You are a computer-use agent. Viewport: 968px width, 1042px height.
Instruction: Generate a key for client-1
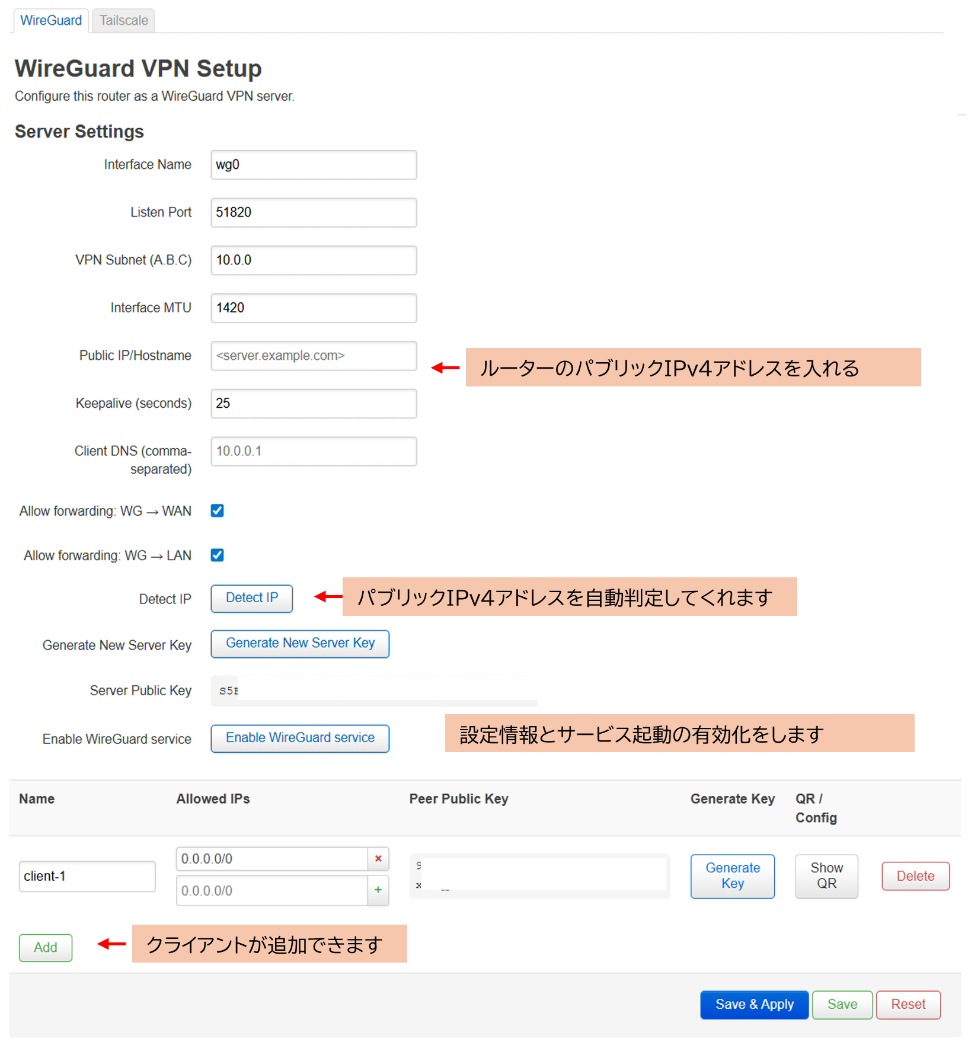pyautogui.click(x=732, y=876)
